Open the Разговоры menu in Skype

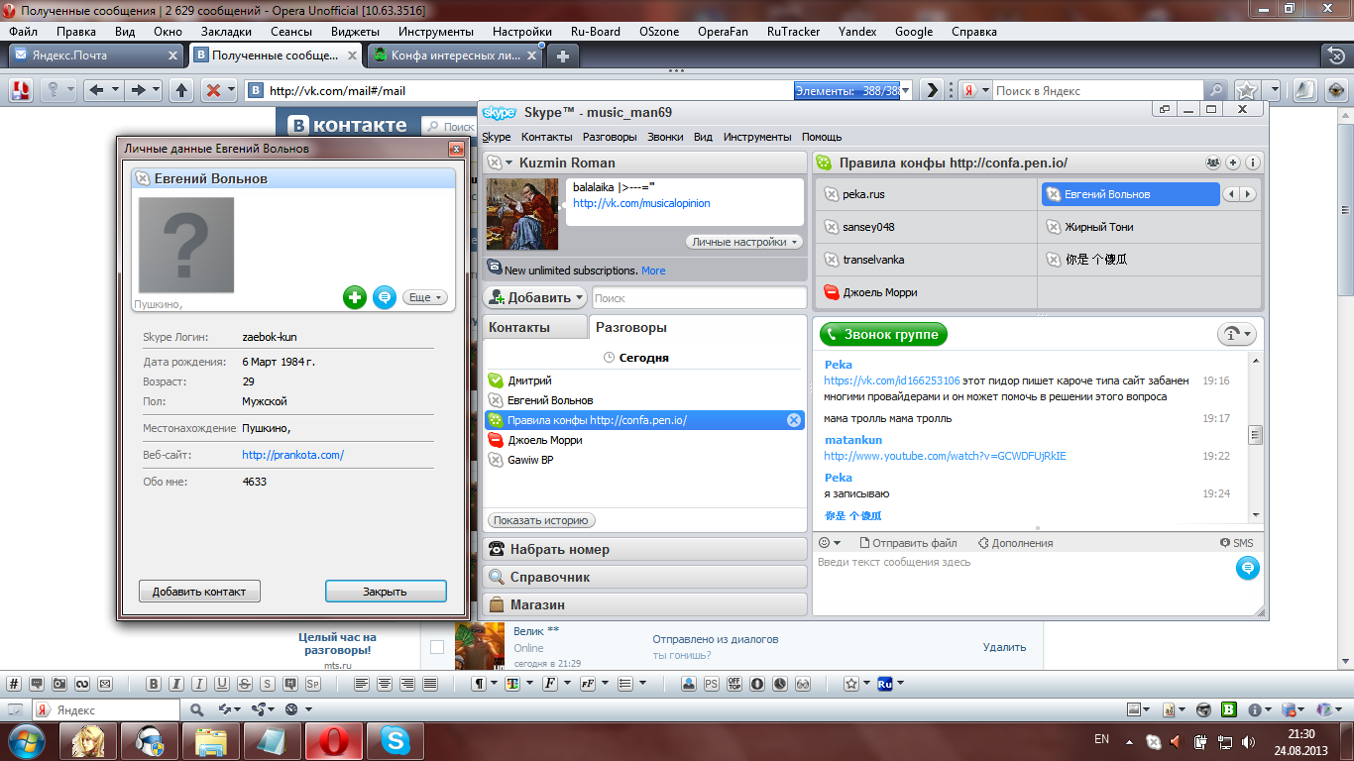point(610,137)
